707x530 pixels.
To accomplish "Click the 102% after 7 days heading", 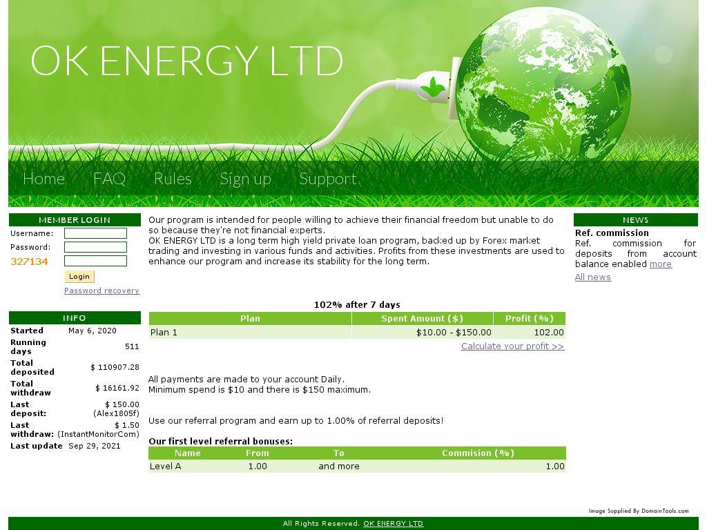I will click(x=357, y=304).
